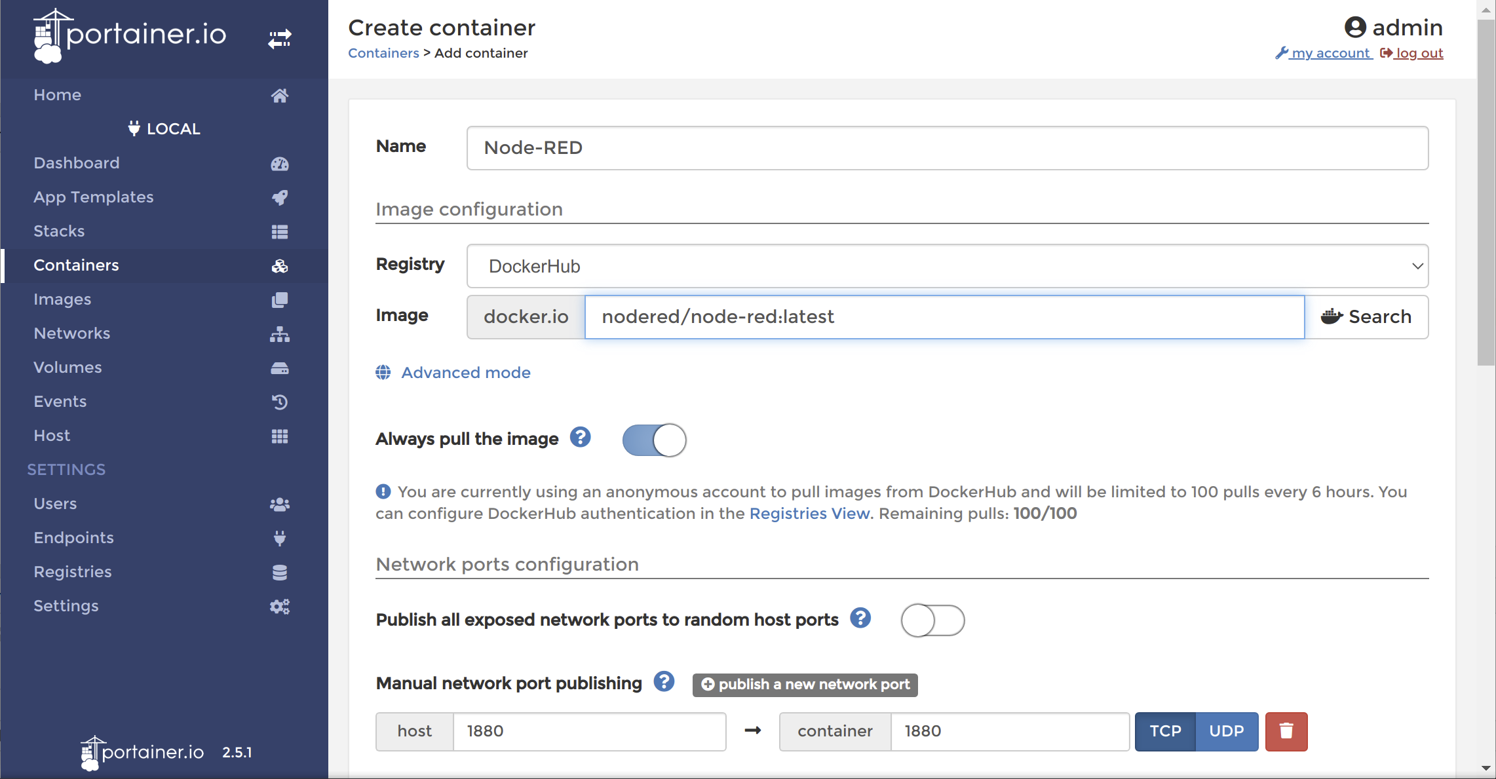Click the App Templates rocket icon
The image size is (1496, 779).
(x=280, y=198)
